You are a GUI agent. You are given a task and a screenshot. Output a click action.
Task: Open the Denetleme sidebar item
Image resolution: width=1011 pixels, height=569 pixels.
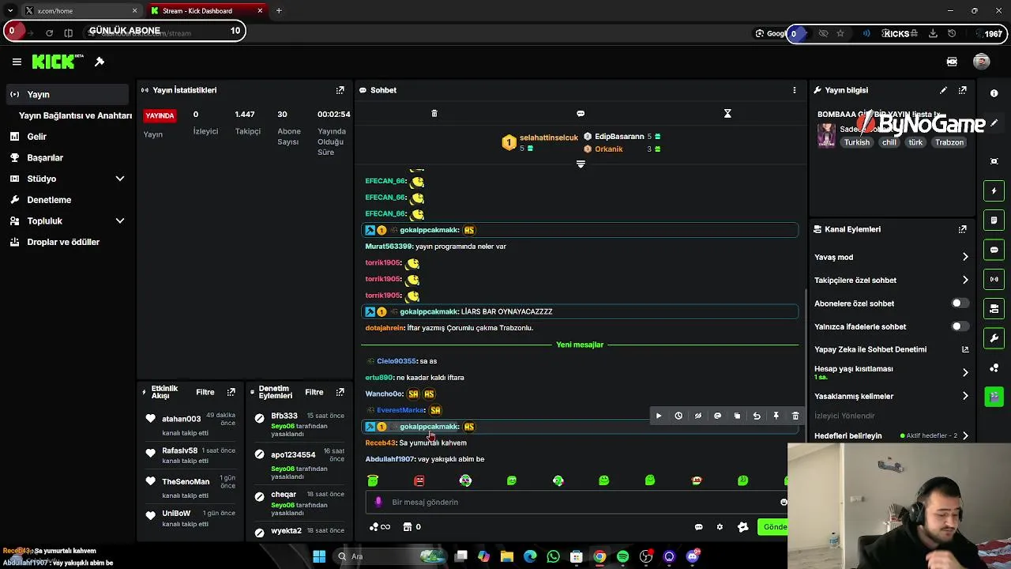coord(66,200)
